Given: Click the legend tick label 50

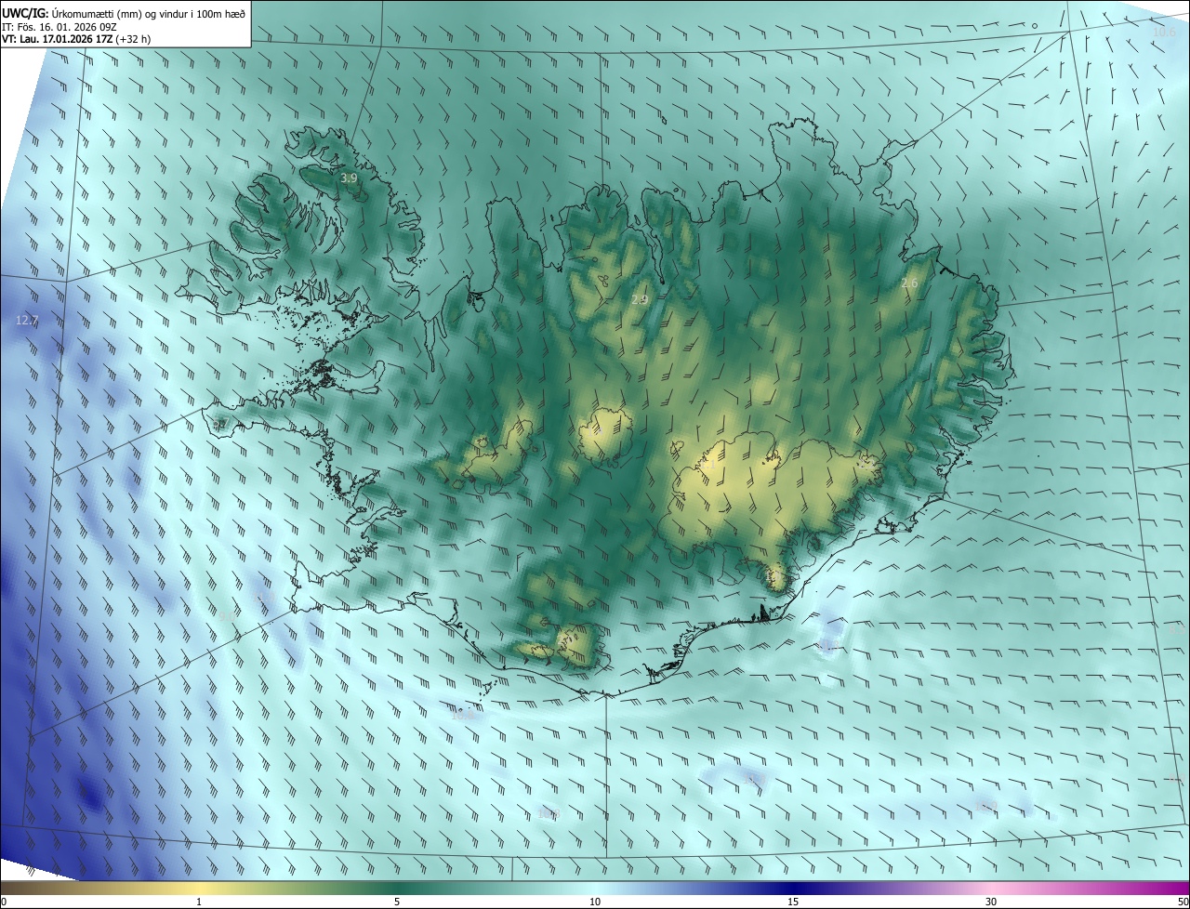Looking at the screenshot, I should click(1183, 902).
